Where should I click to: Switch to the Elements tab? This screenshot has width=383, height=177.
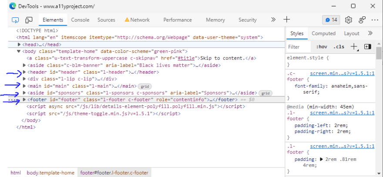point(53,20)
